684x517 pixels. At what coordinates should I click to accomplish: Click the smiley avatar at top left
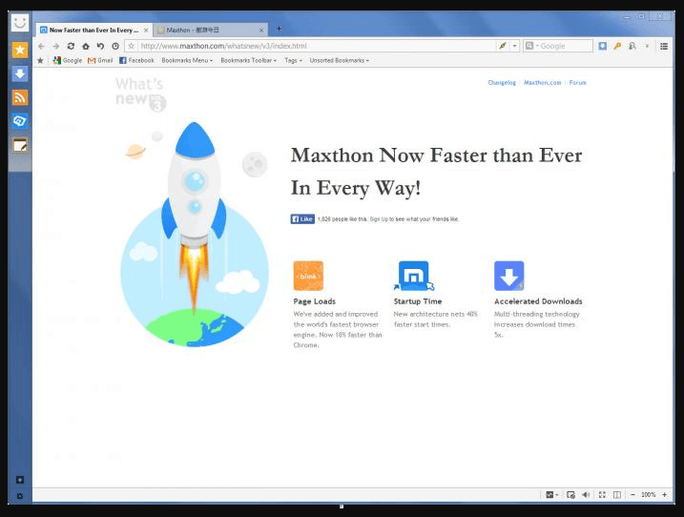pos(20,22)
